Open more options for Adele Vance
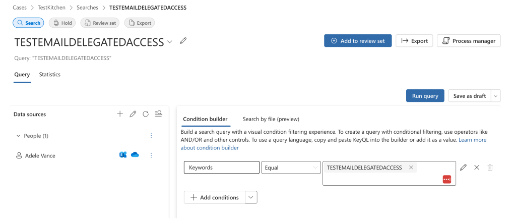 coord(151,155)
